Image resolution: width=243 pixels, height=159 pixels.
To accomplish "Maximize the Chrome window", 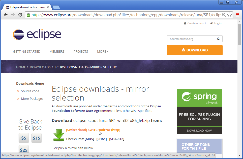I will (228, 2).
